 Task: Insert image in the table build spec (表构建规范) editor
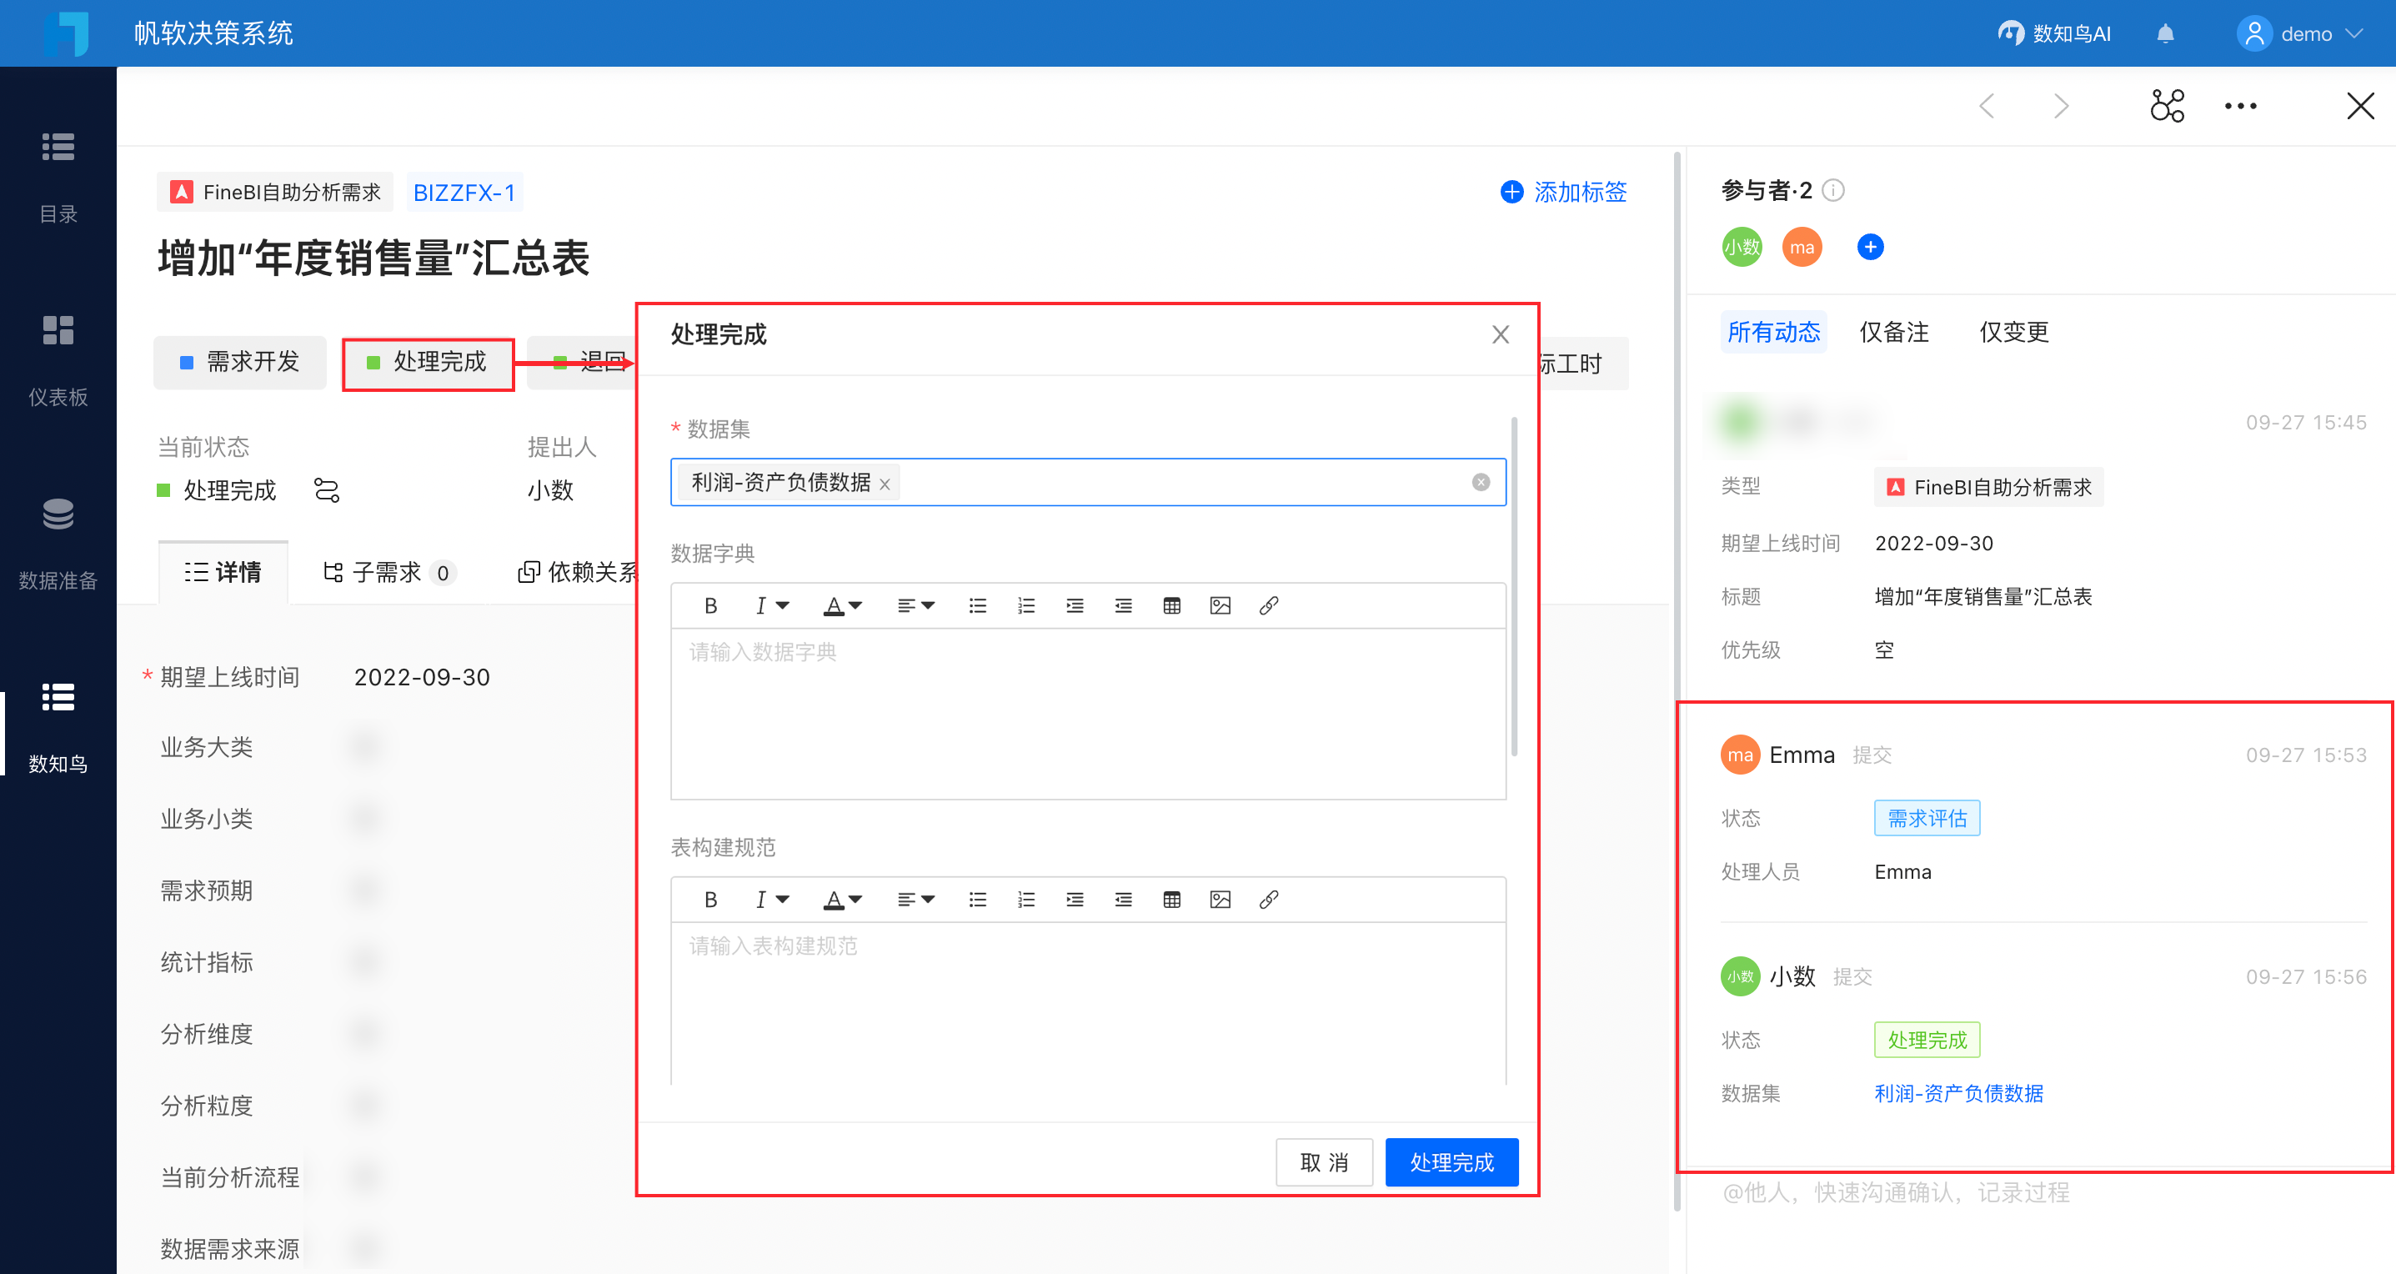point(1220,900)
